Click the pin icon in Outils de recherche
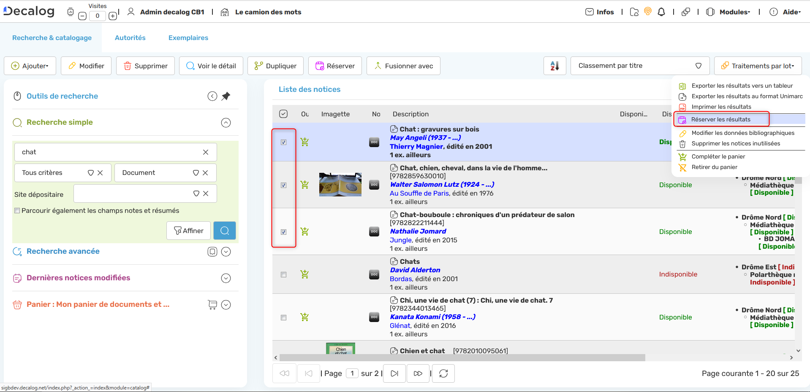Screen dimensions: 810x392 tap(226, 96)
